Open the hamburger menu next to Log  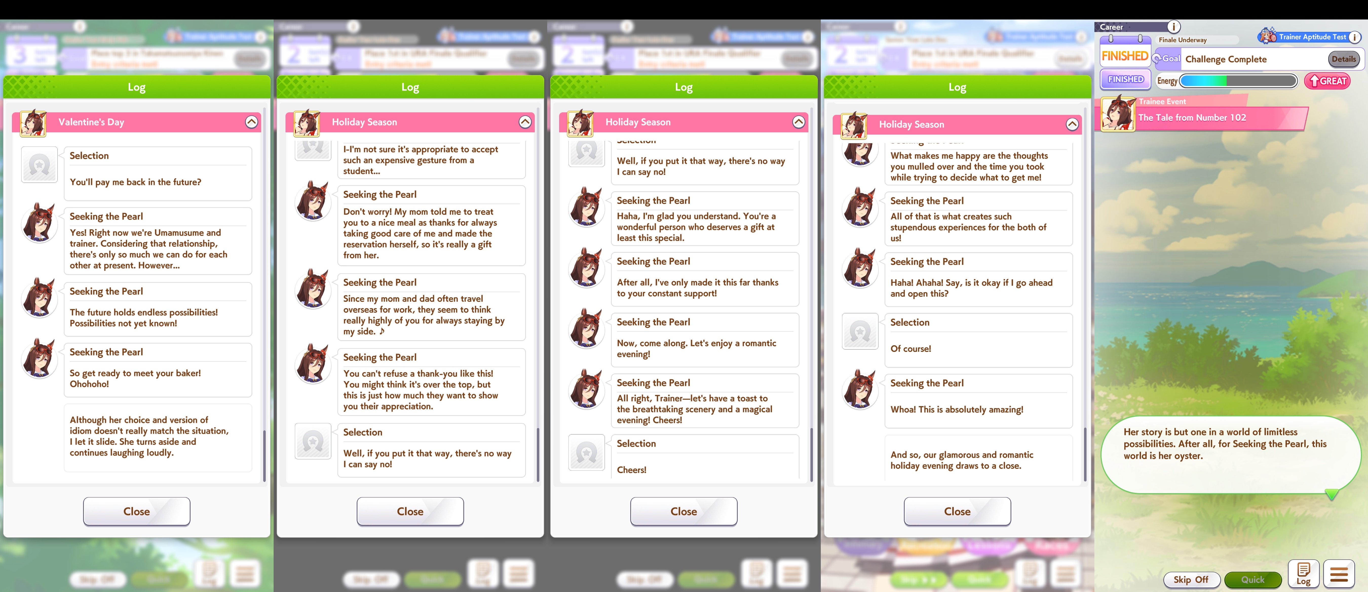point(1339,574)
